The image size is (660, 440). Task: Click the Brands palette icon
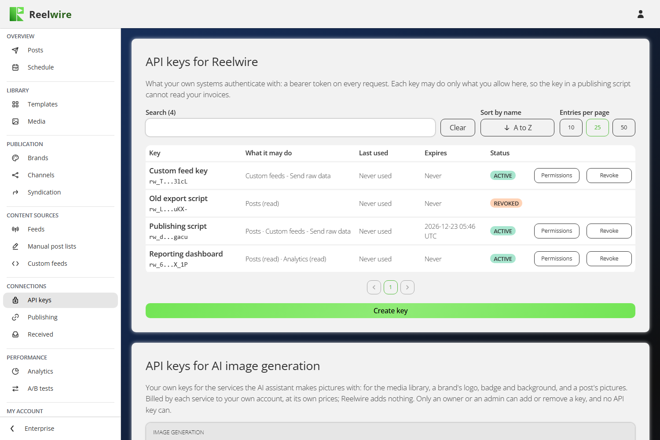(x=15, y=158)
